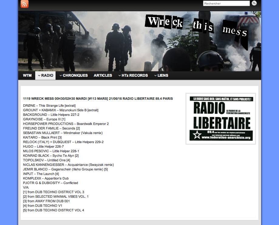Select text [2] from SELECTED MINIMAL VIBES VOL. 1
279x225 pixels.
56,196
